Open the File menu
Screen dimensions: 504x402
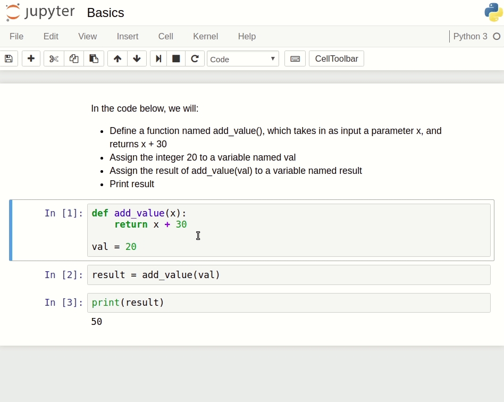coord(16,36)
